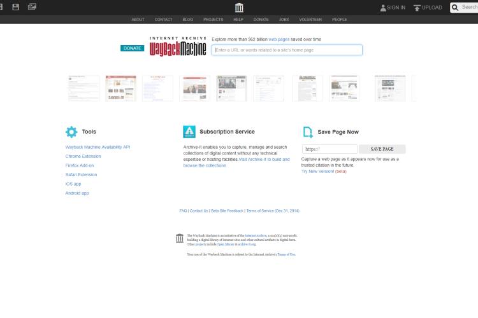478x318 pixels.
Task: Open the last fully visible carousel thumbnail
Action: click(390, 88)
